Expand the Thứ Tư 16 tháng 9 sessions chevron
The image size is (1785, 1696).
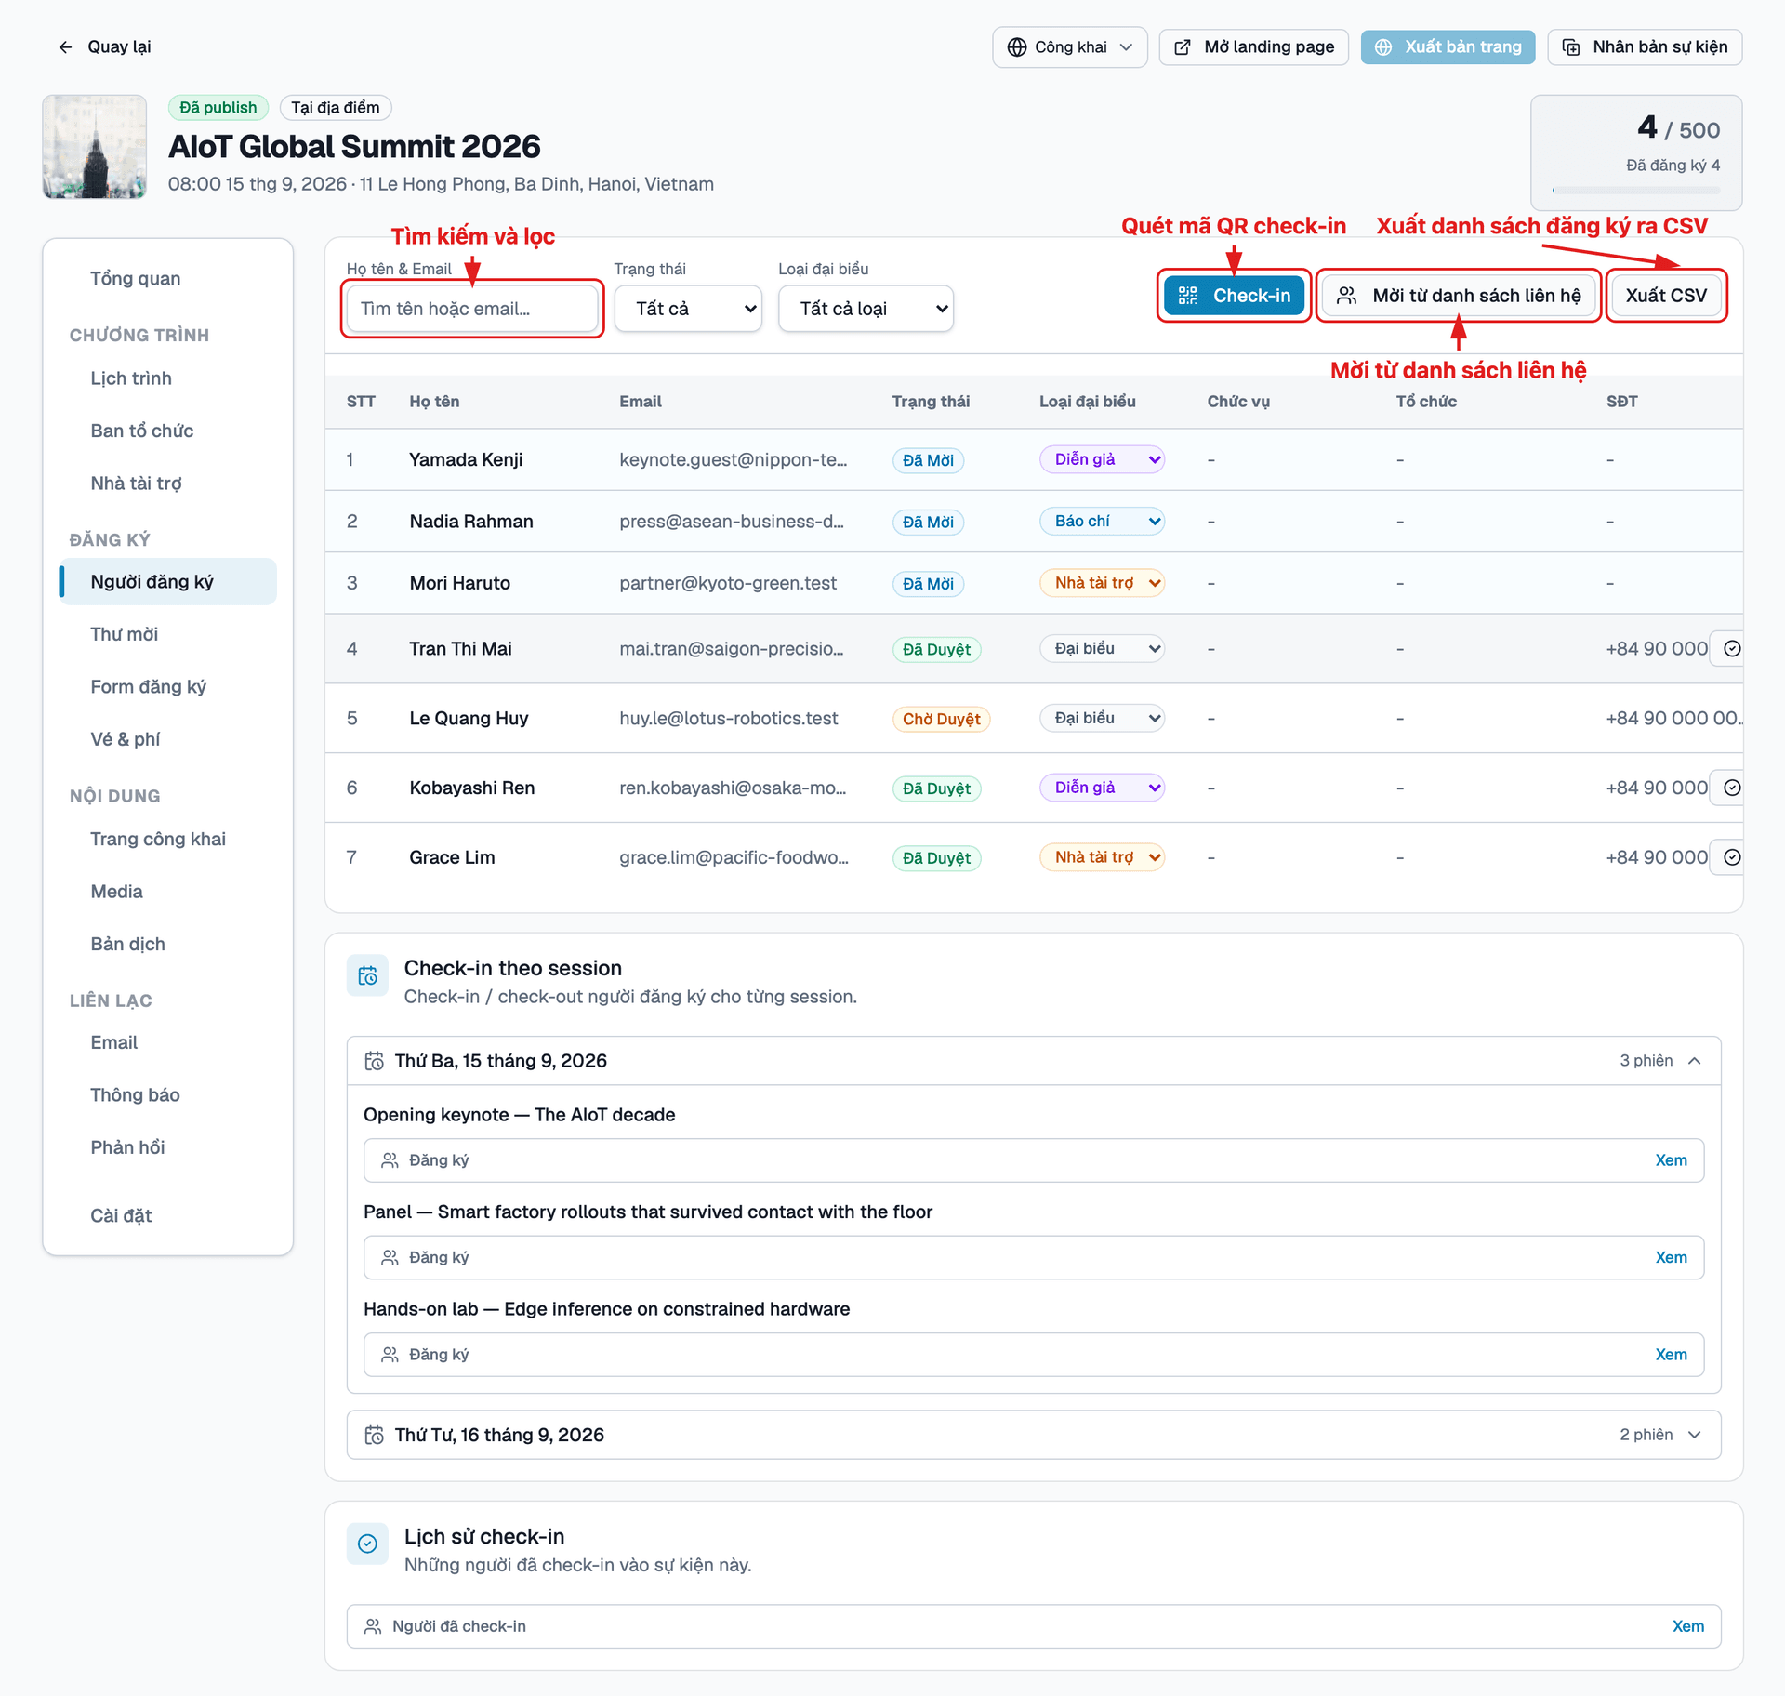(1694, 1435)
